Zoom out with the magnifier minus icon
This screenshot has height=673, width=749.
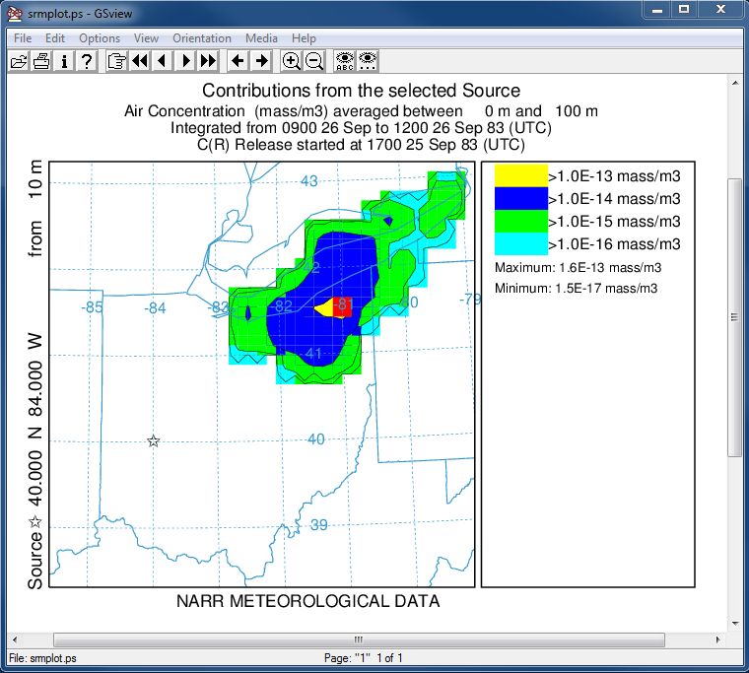point(313,61)
